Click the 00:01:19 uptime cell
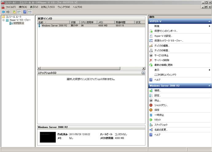 coord(120,26)
